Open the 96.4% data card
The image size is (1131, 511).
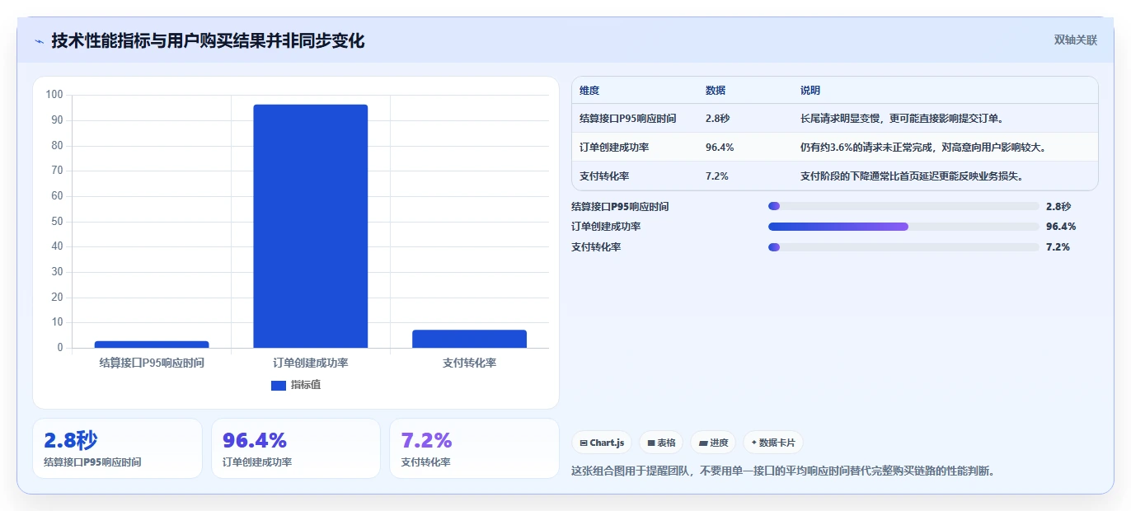pyautogui.click(x=296, y=448)
